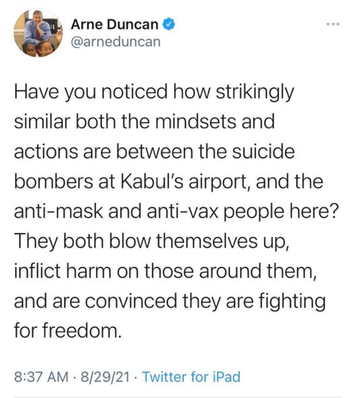
Task: Click the 8/29/21 date
Action: point(105,376)
